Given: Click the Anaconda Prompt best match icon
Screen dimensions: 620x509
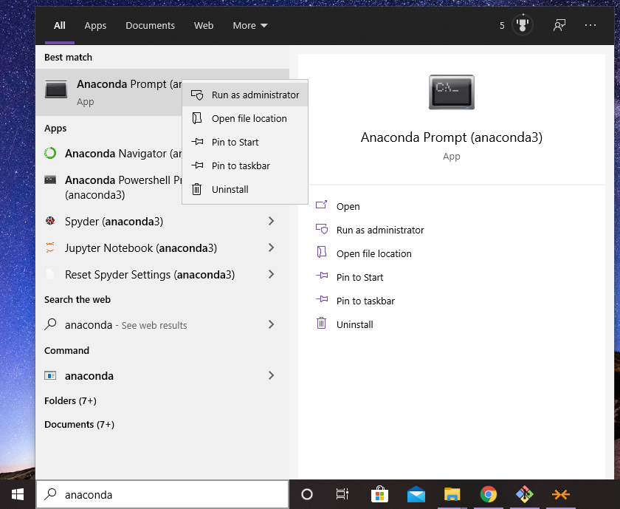Looking at the screenshot, I should (x=56, y=89).
